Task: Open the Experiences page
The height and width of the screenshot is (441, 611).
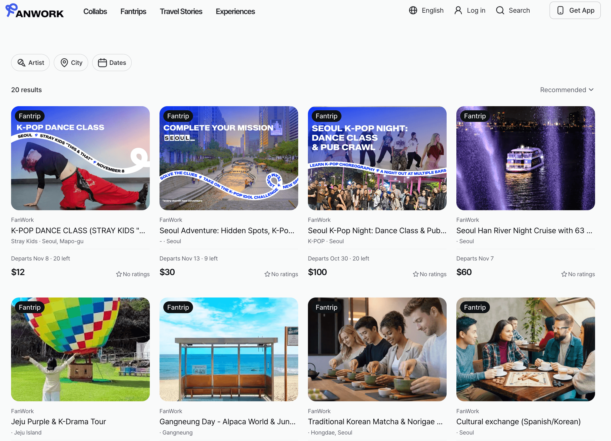Action: [x=235, y=11]
